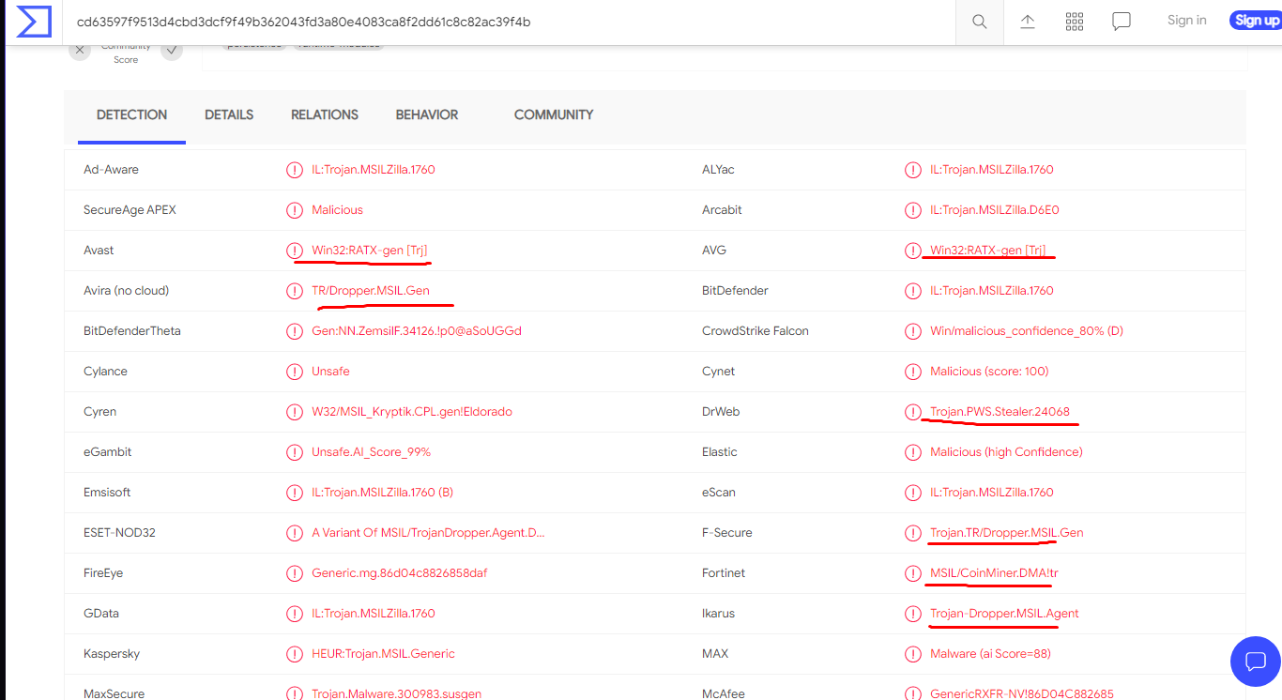1282x700 pixels.
Task: Click the Sign in link
Action: click(x=1187, y=21)
